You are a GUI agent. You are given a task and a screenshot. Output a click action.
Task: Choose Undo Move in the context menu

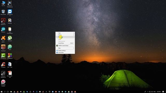click(65, 43)
